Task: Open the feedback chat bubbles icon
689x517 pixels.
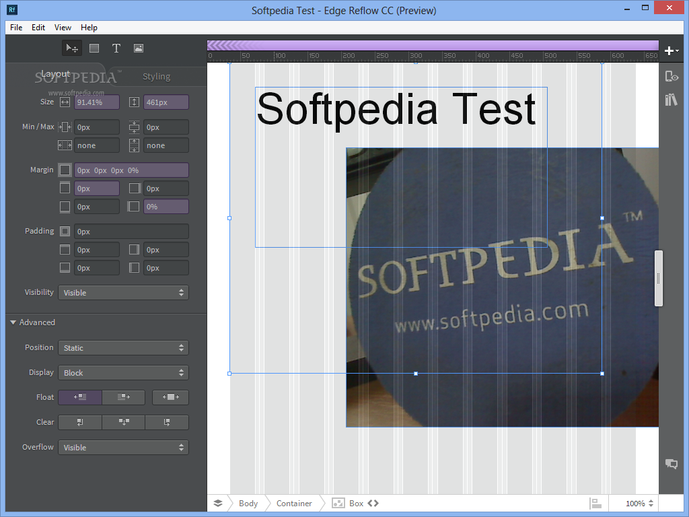Action: 672,464
